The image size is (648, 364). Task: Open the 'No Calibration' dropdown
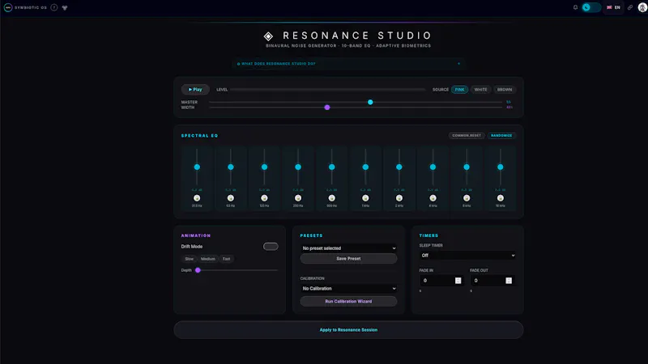(349, 289)
